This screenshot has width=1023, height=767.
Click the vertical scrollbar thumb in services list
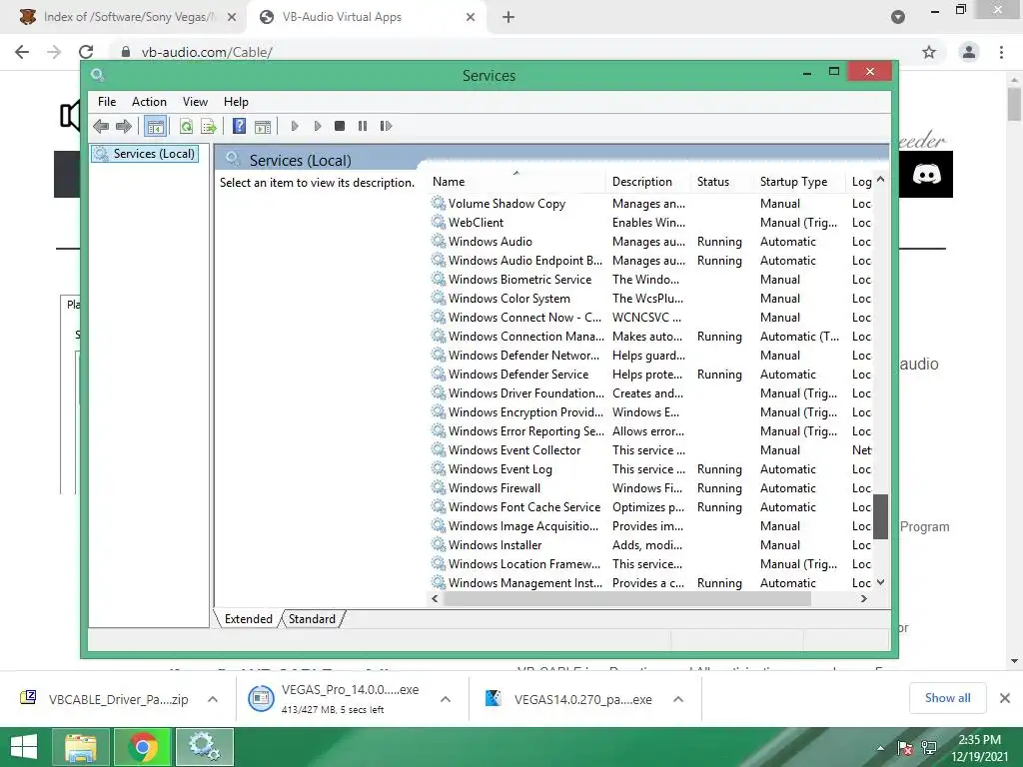[x=881, y=516]
